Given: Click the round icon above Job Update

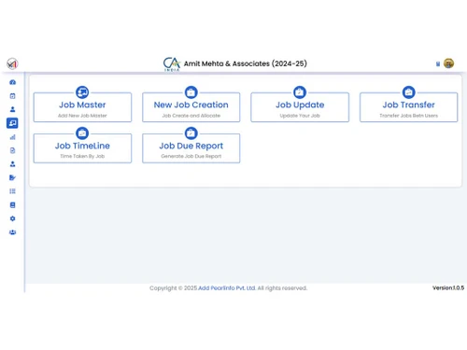Looking at the screenshot, I should (300, 92).
